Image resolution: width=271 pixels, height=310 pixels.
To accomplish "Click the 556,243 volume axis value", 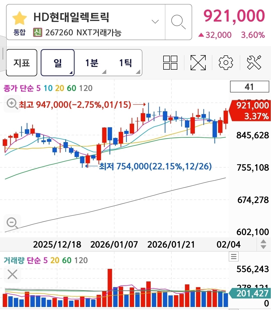I will point(253,269).
